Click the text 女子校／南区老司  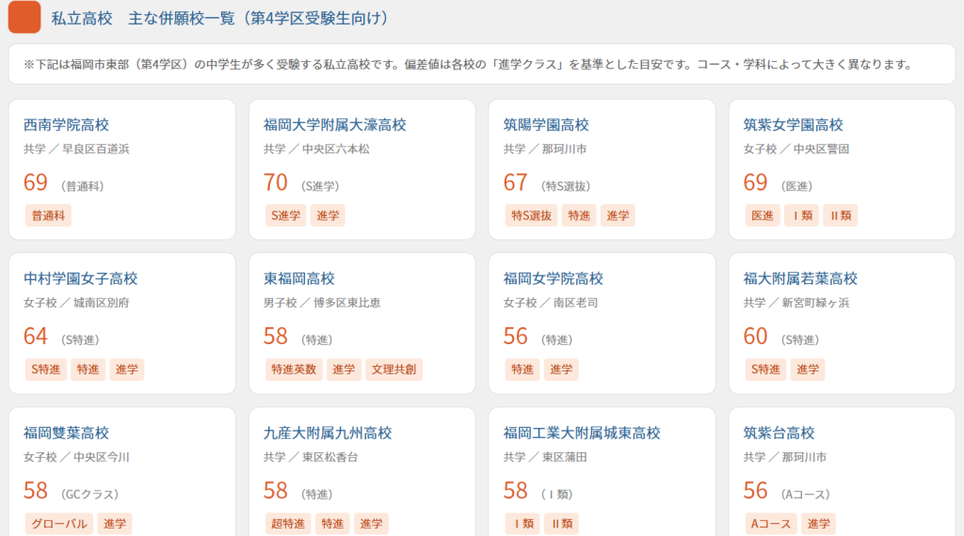(x=550, y=303)
